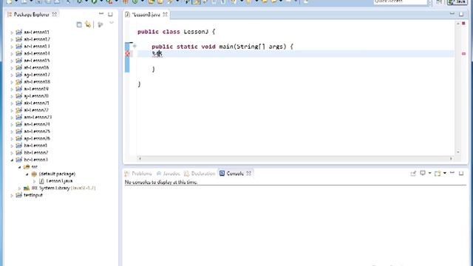Toggle Link with Editor in Package Explorer
This screenshot has height=266, width=473.
pos(88,24)
